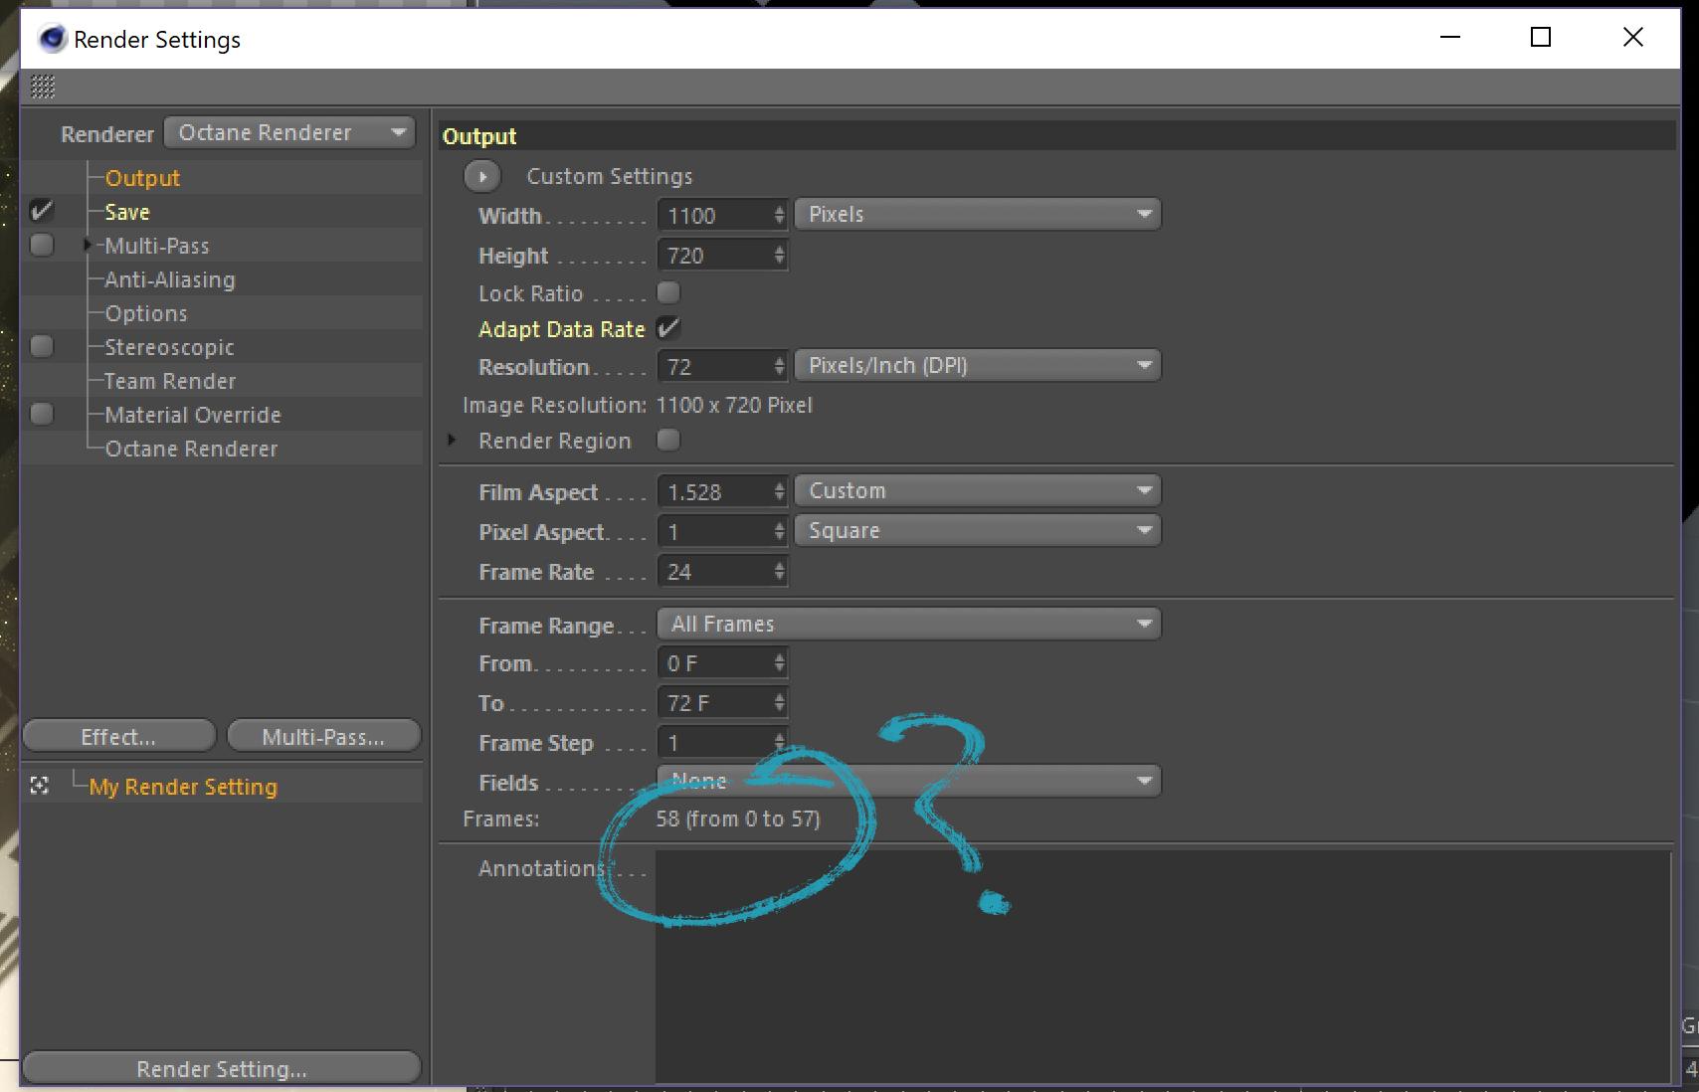
Task: Turn on the Render Region checkbox
Action: 667,440
